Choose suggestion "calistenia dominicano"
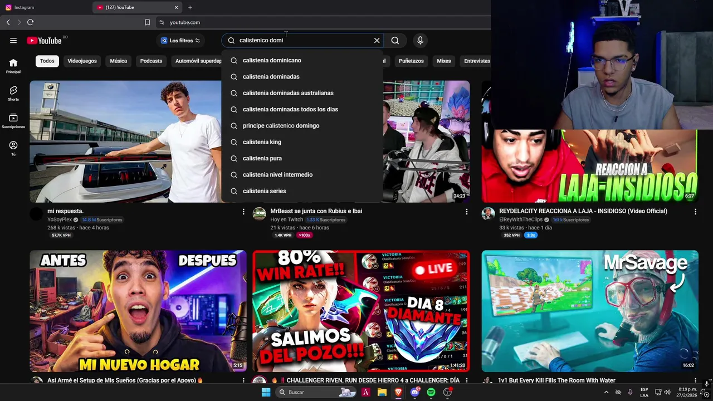The height and width of the screenshot is (401, 713). click(x=302, y=60)
